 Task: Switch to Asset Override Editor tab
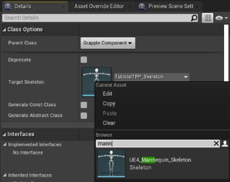tap(99, 6)
